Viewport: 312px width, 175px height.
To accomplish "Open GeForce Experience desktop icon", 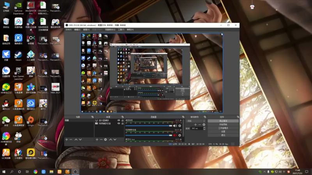I will click(x=18, y=8).
